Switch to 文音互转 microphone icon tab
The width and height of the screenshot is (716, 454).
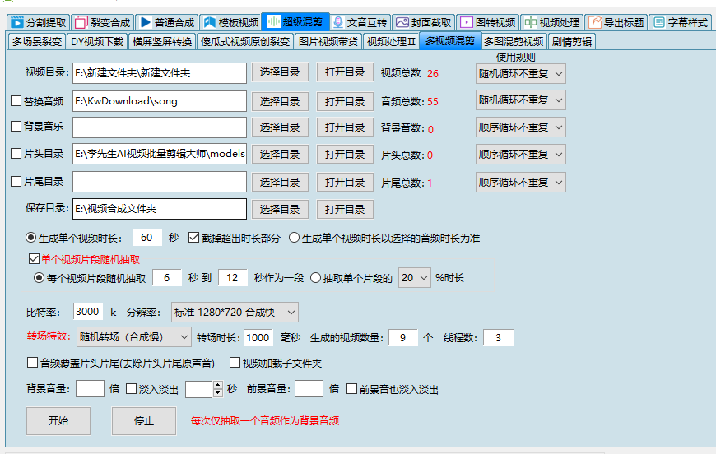(338, 22)
